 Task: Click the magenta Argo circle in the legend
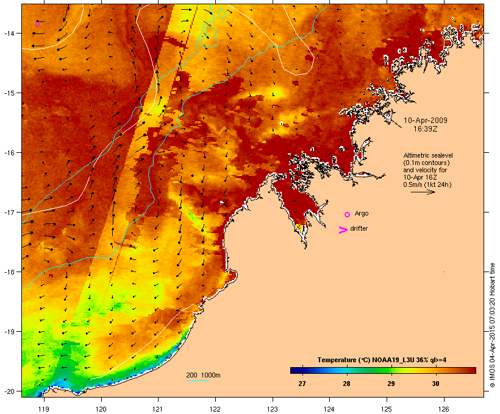(348, 214)
